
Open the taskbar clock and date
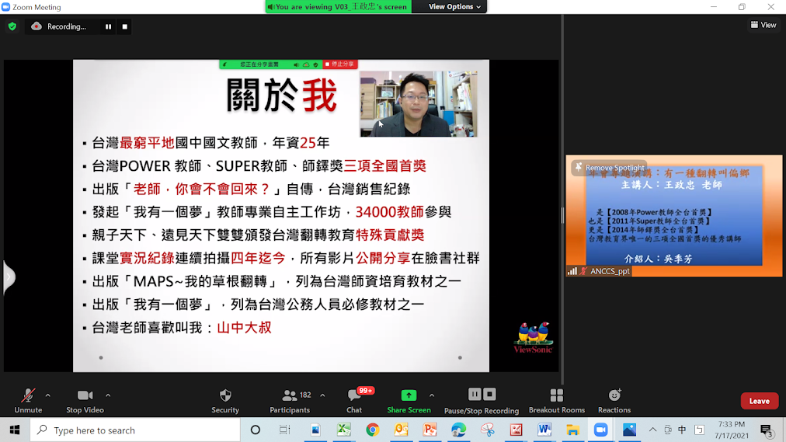732,430
